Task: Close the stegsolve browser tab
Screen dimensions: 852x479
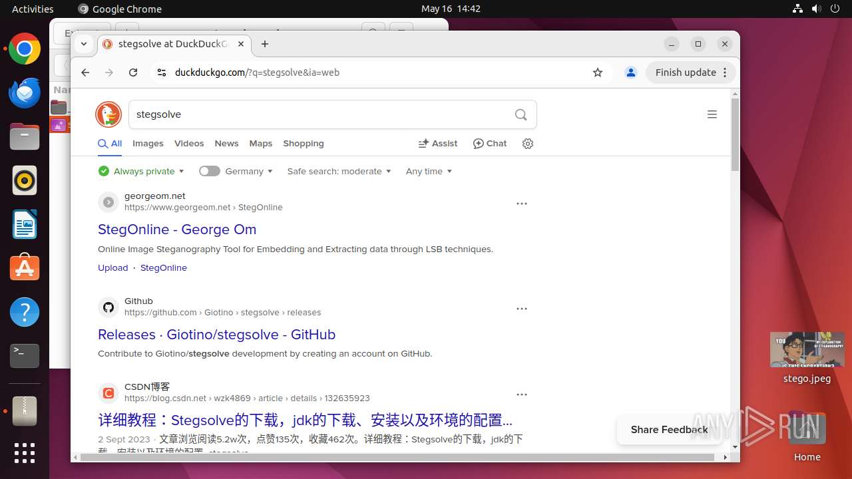Action: [x=241, y=44]
